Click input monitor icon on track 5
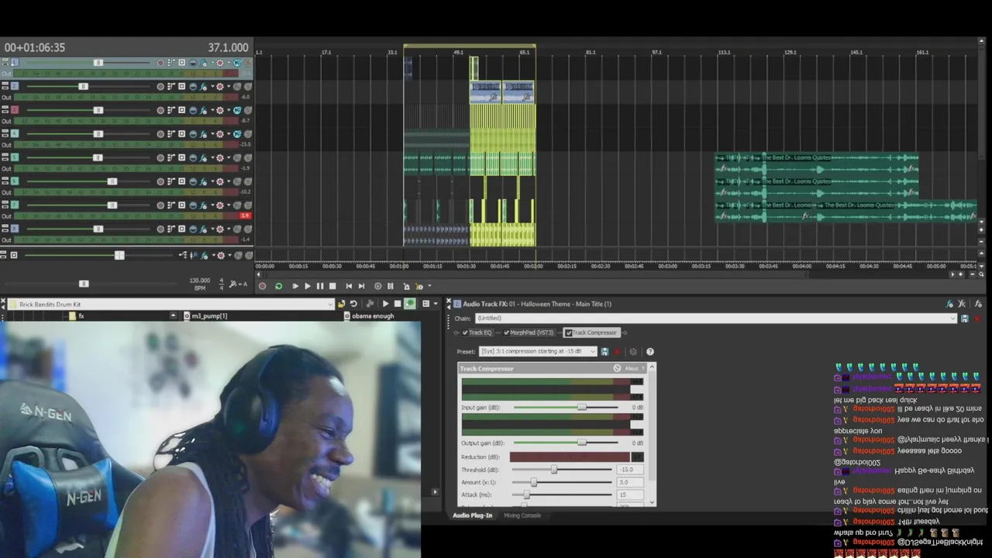The image size is (992, 558). (181, 157)
